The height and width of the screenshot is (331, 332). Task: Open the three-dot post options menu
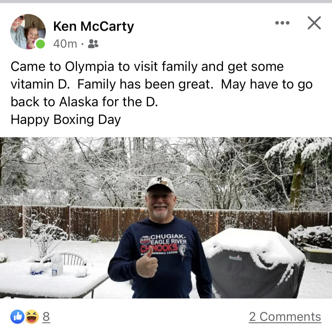[282, 23]
